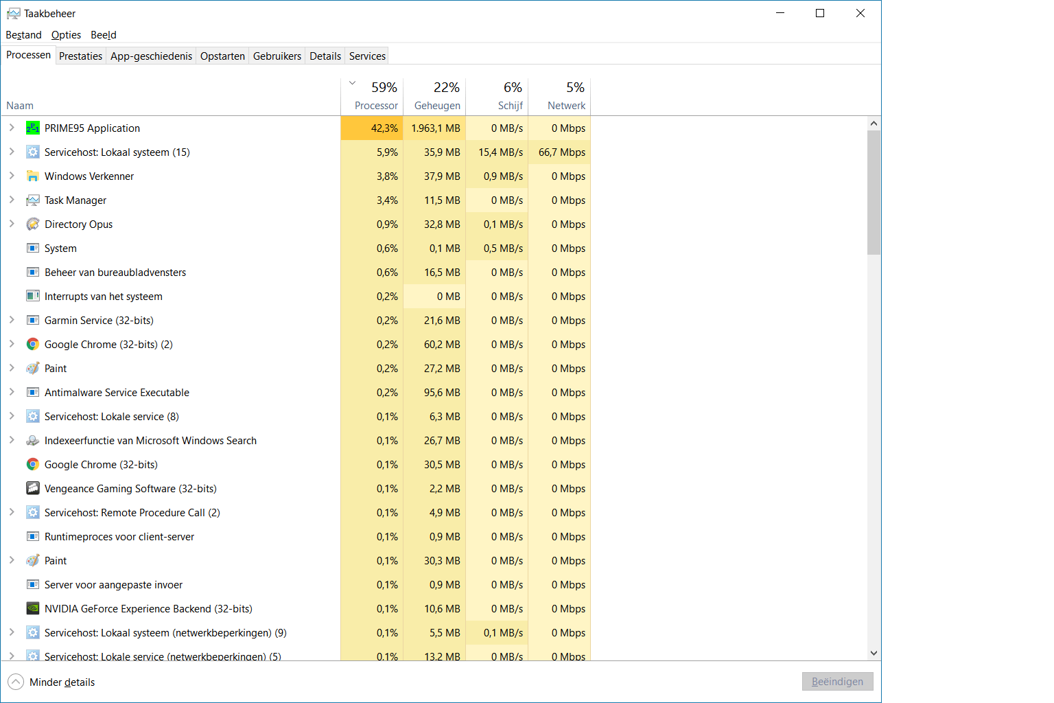This screenshot has height=703, width=1054.
Task: Open the Bestand menu
Action: pos(23,35)
